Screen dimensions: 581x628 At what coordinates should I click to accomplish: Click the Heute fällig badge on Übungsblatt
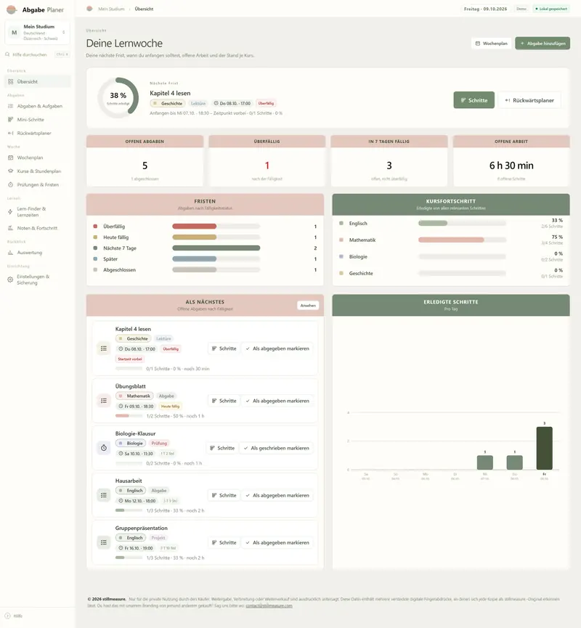pos(170,406)
